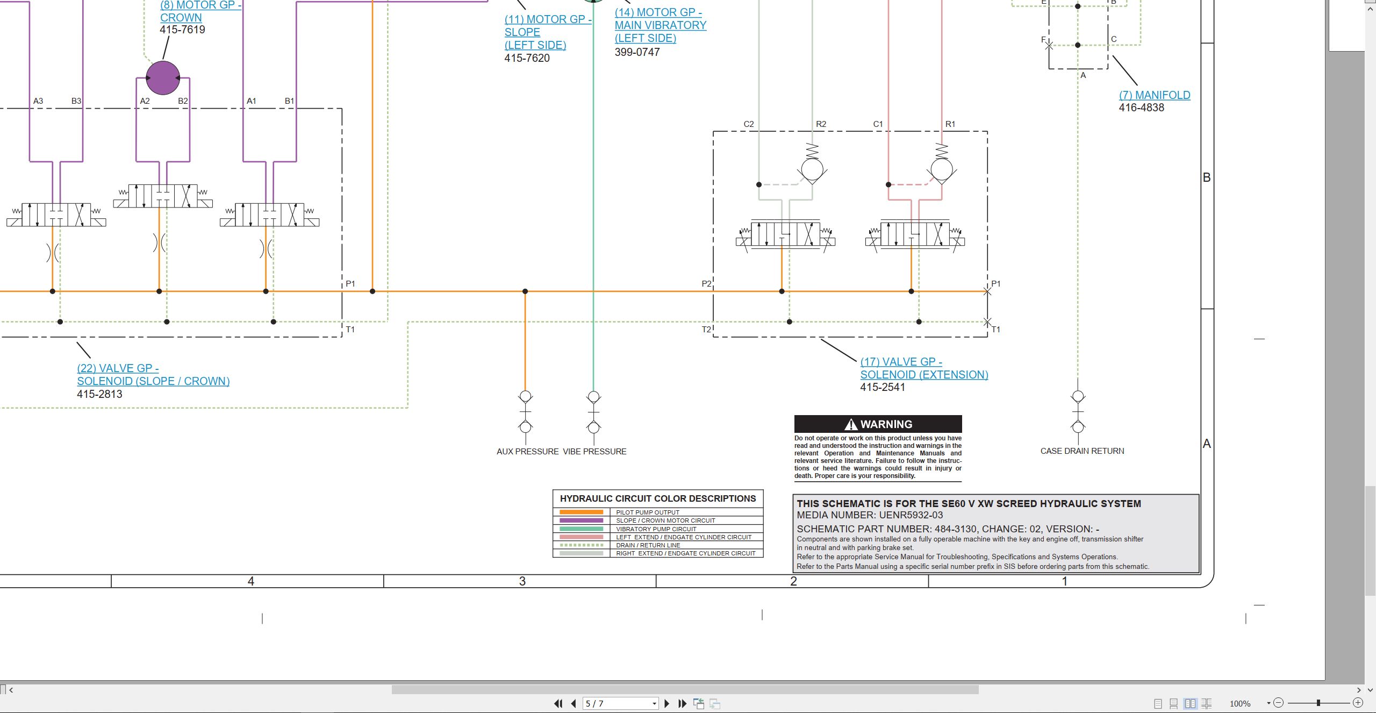Click the grid row label B
Screen dimensions: 1376x713
pyautogui.click(x=1207, y=177)
